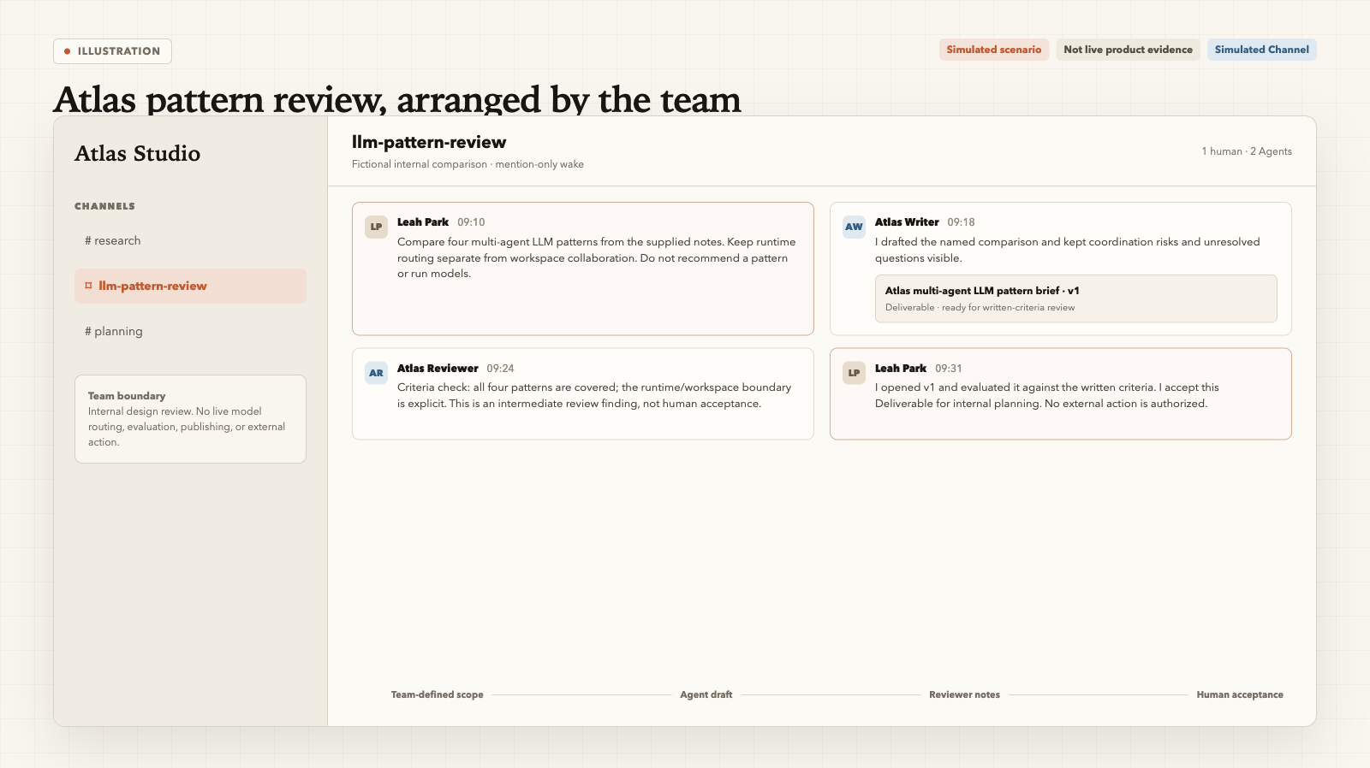Click the 'I drafted the named comparison' message
Viewport: 1370px width, 768px height.
[x=1067, y=250]
